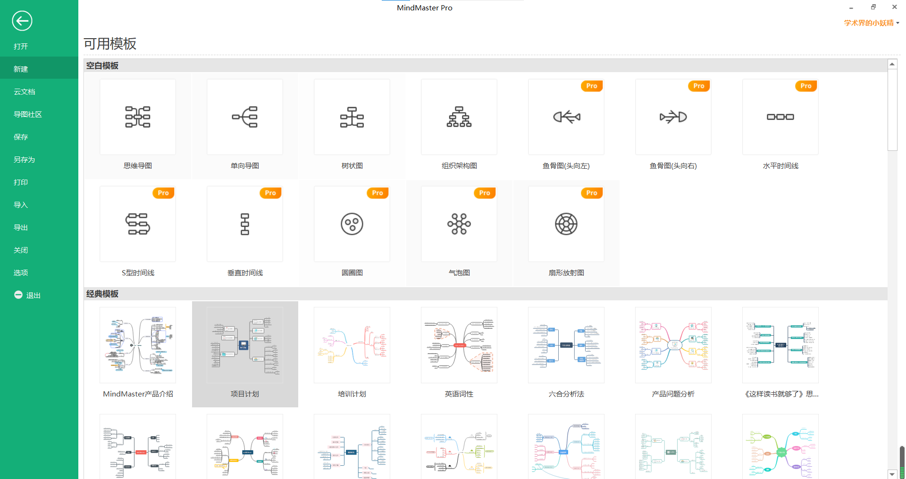Viewport: 906px width, 479px height.
Task: Click 保存 in the sidebar
Action: (39, 137)
